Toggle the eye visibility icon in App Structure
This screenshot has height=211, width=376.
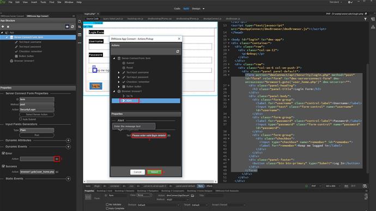point(67,27)
